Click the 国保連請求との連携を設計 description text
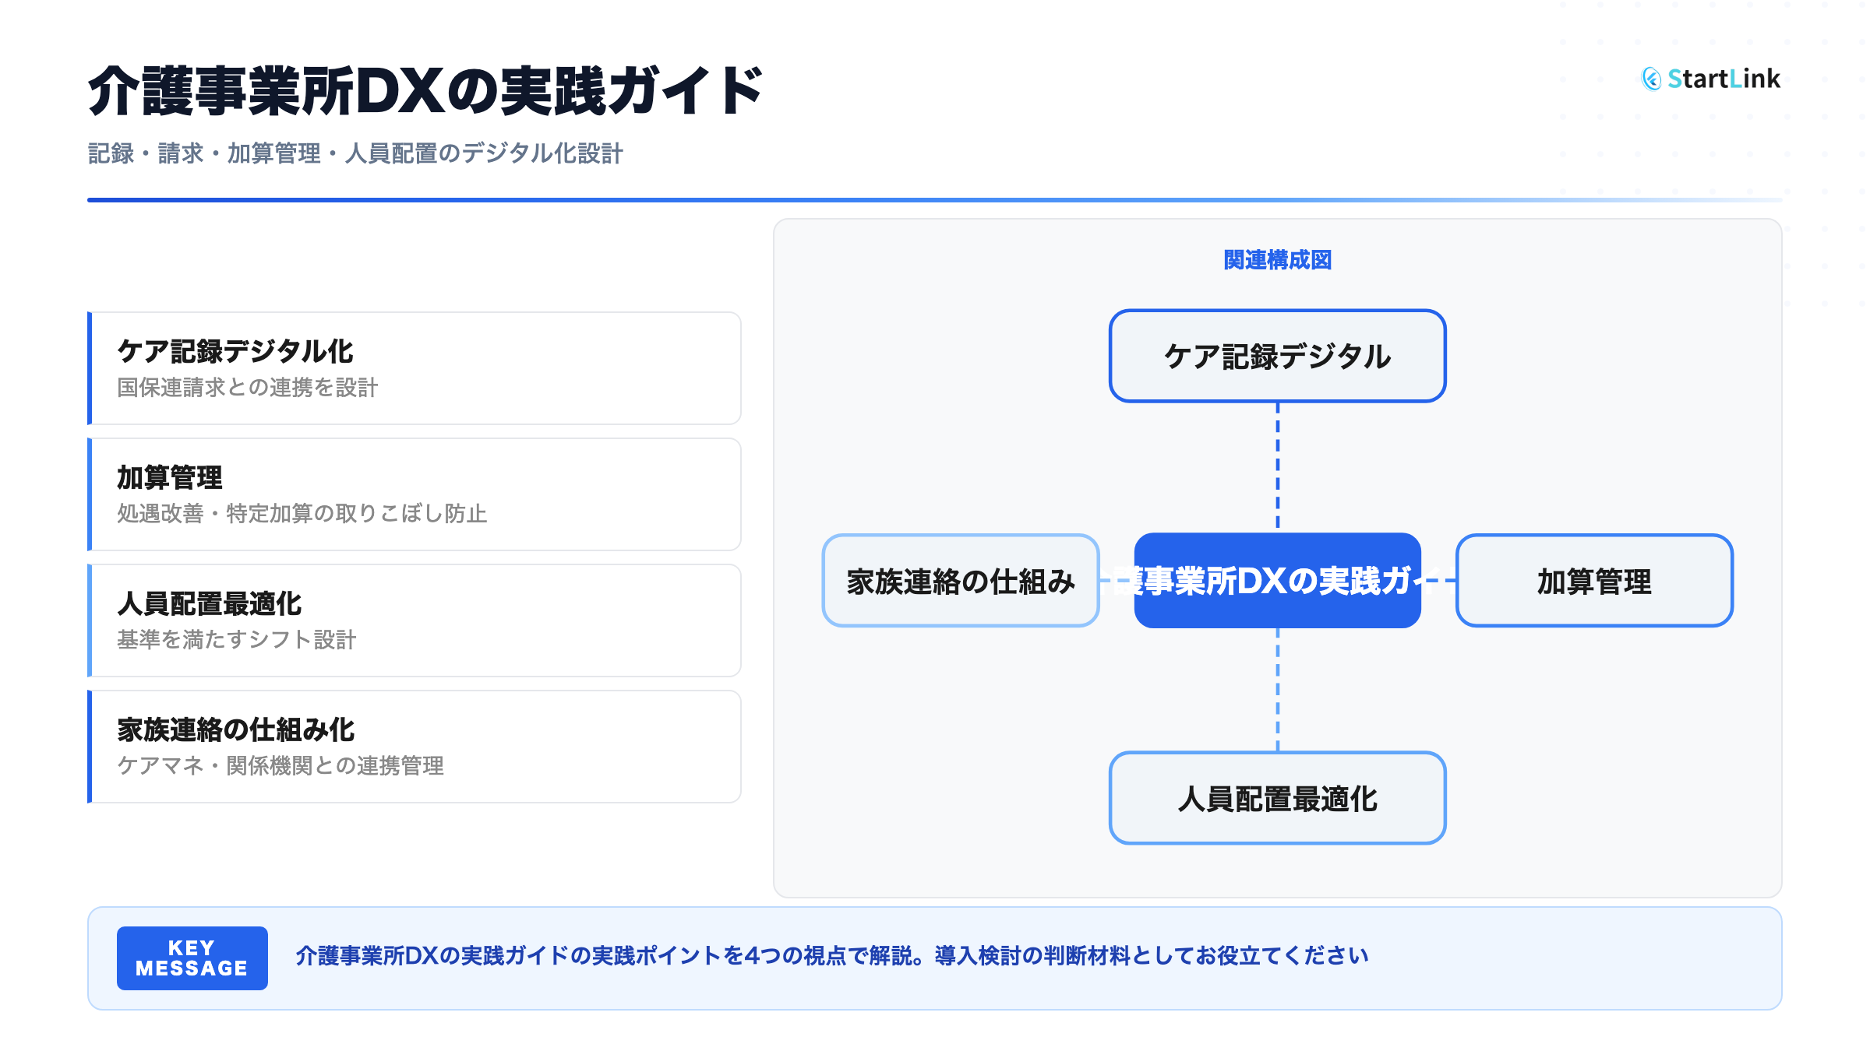 pyautogui.click(x=247, y=388)
